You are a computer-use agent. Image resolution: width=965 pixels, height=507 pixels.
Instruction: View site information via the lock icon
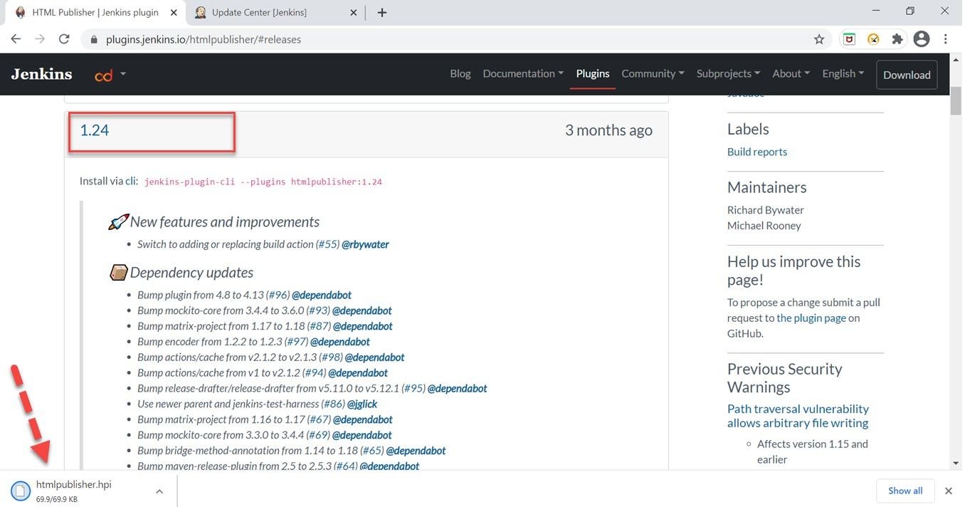coord(94,39)
